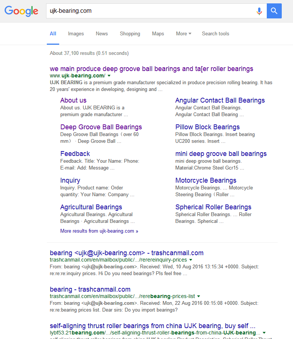Switch to the Images tab
Image resolution: width=293 pixels, height=339 pixels.
pos(76,33)
